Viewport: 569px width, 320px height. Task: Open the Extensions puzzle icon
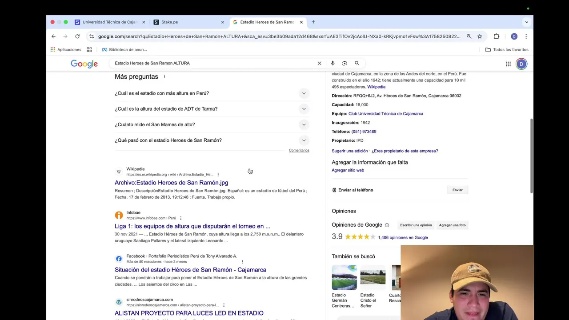(497, 36)
